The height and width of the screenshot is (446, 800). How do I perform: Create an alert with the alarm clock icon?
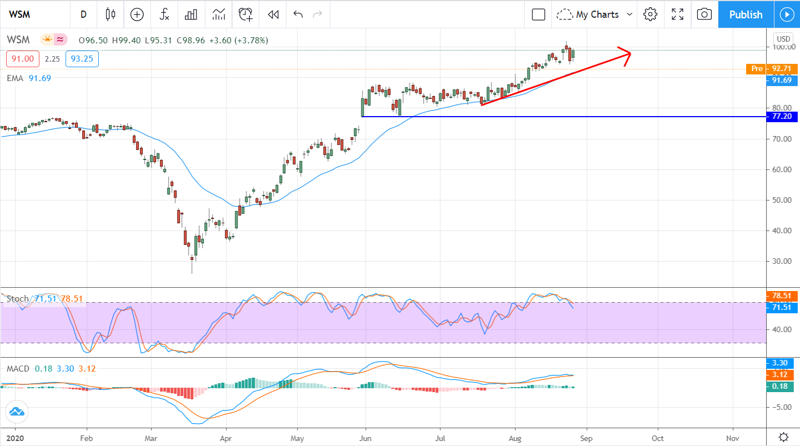pos(246,14)
